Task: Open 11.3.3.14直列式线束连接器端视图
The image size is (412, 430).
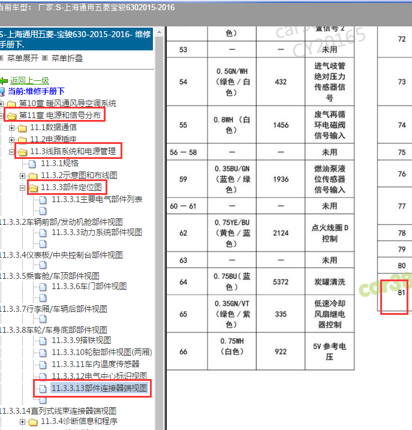Action: coord(58,411)
